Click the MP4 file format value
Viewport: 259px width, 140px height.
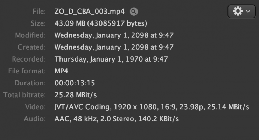(62, 71)
